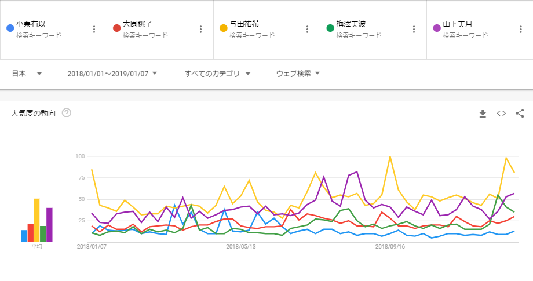Expand the すべてのカテゴリ dropdown
Image resolution: width=533 pixels, height=281 pixels.
[217, 74]
